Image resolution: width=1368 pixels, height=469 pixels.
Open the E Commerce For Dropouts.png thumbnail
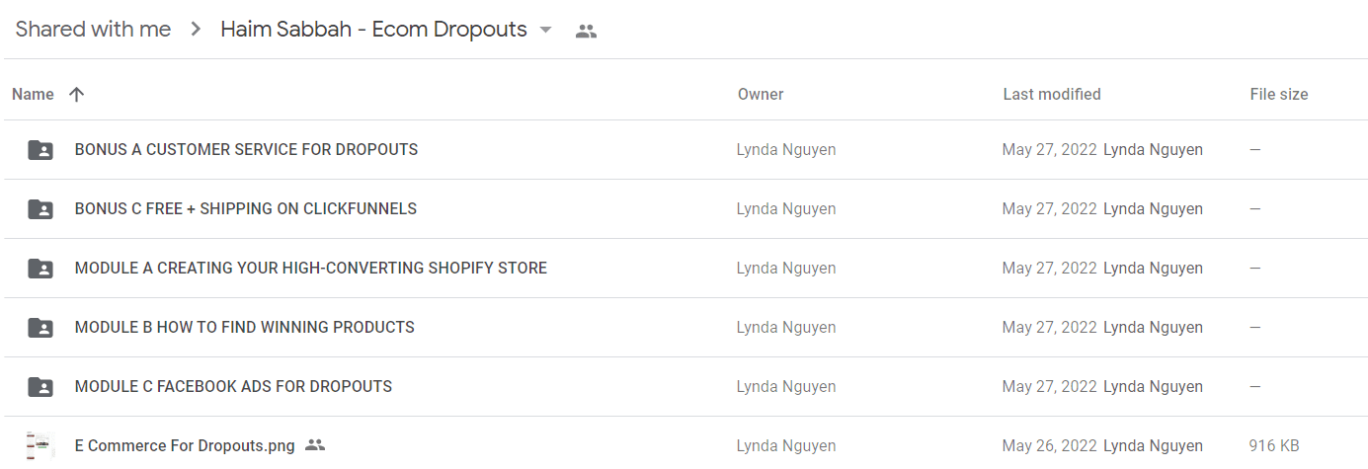pyautogui.click(x=40, y=445)
